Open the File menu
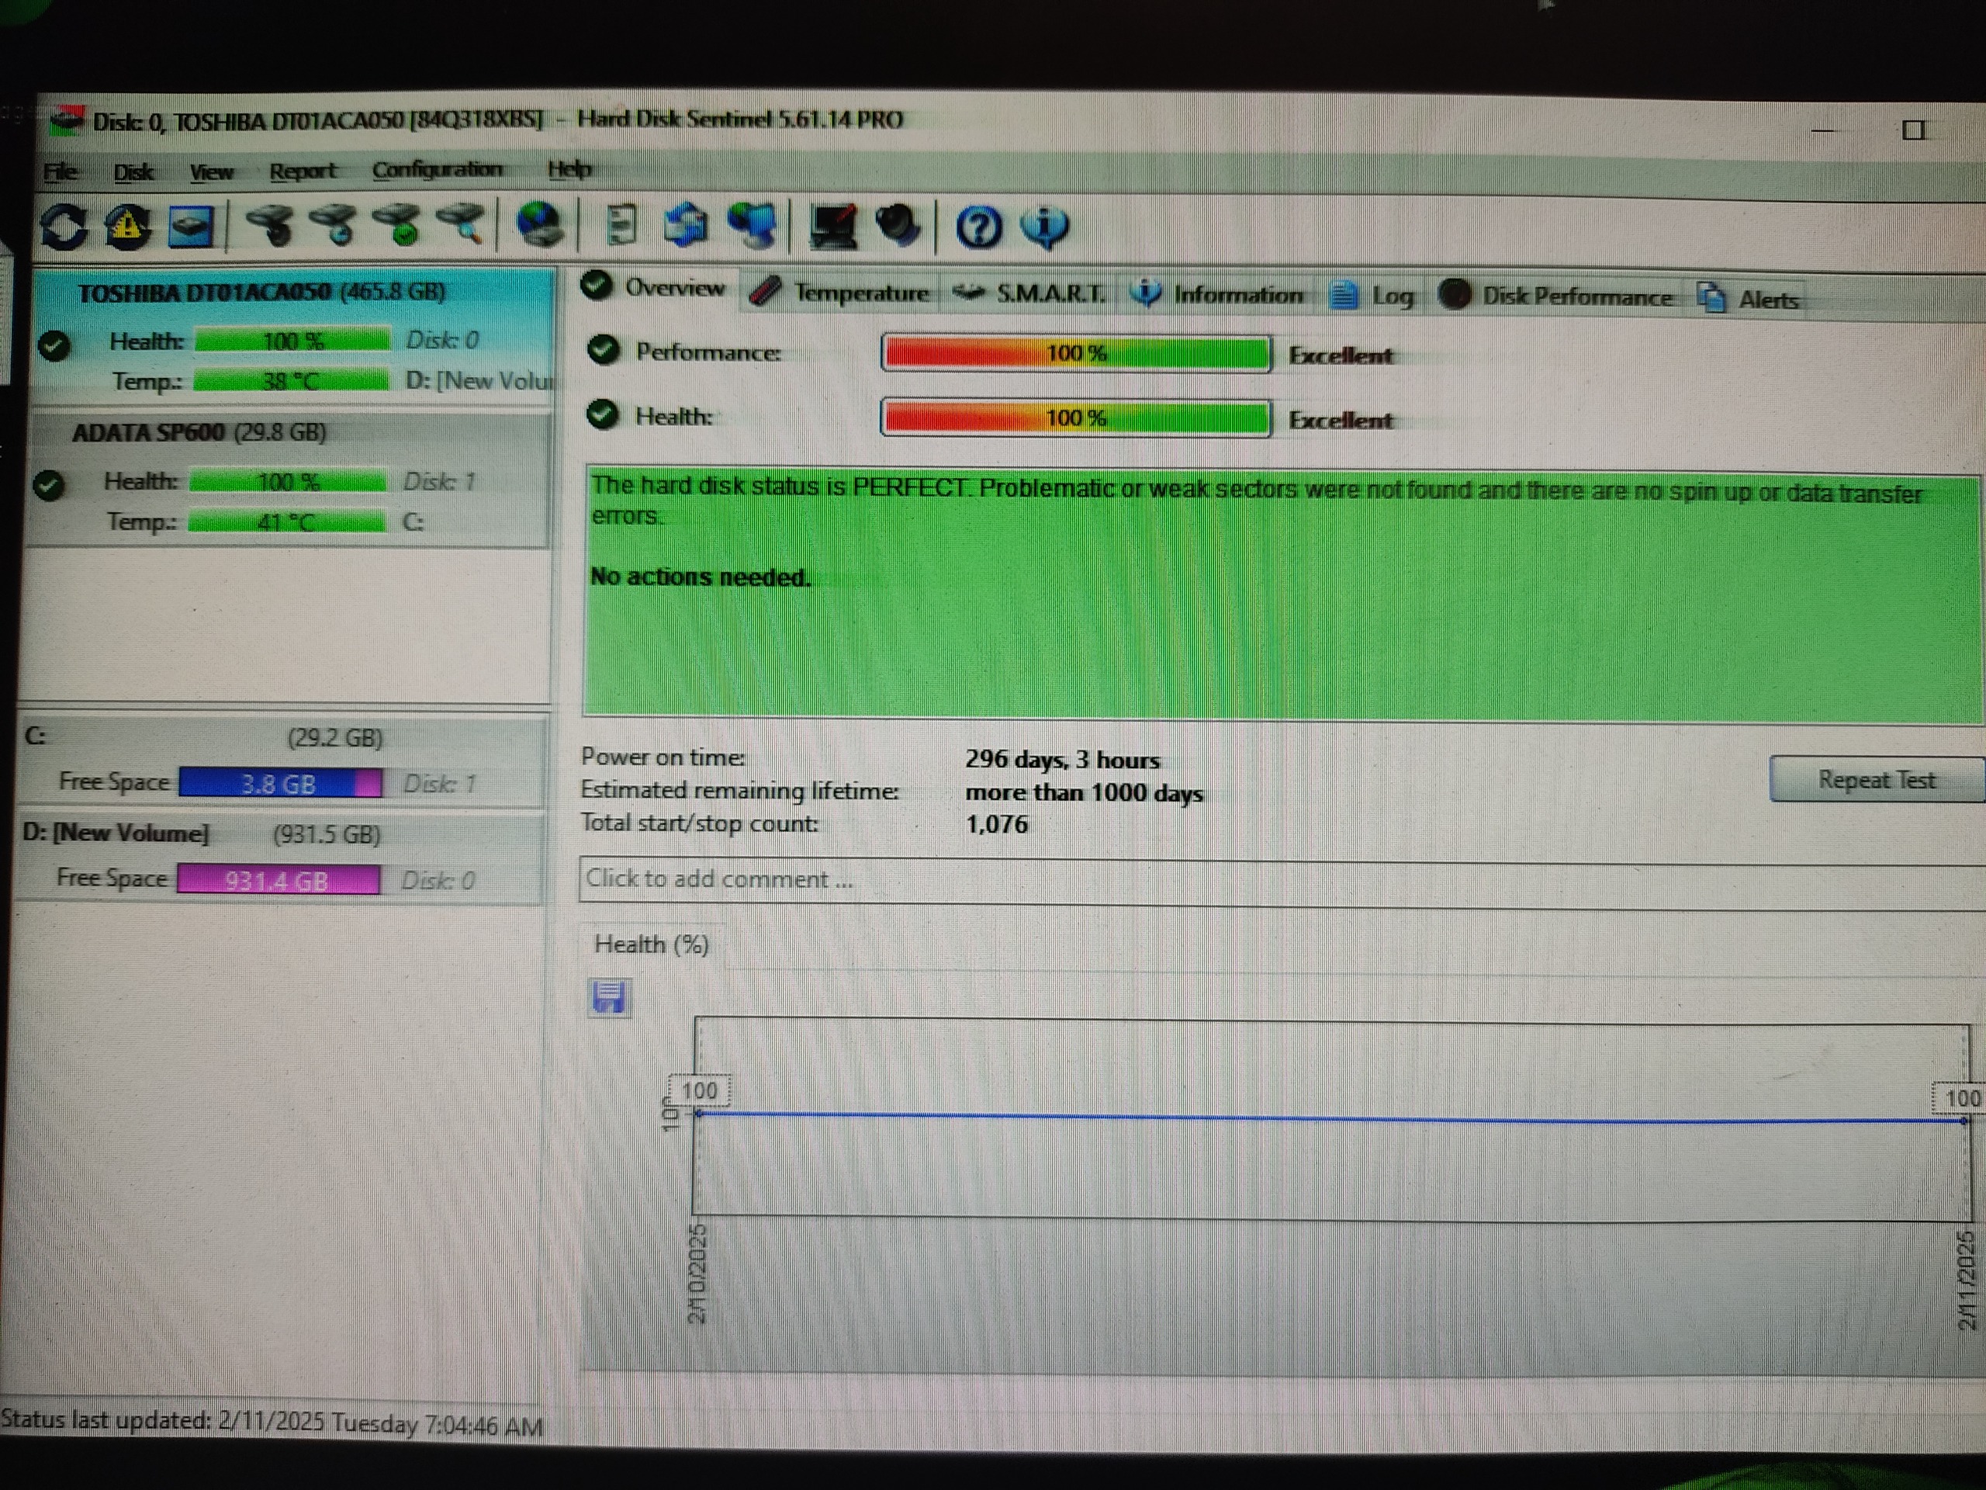The width and height of the screenshot is (1986, 1490). coord(61,172)
